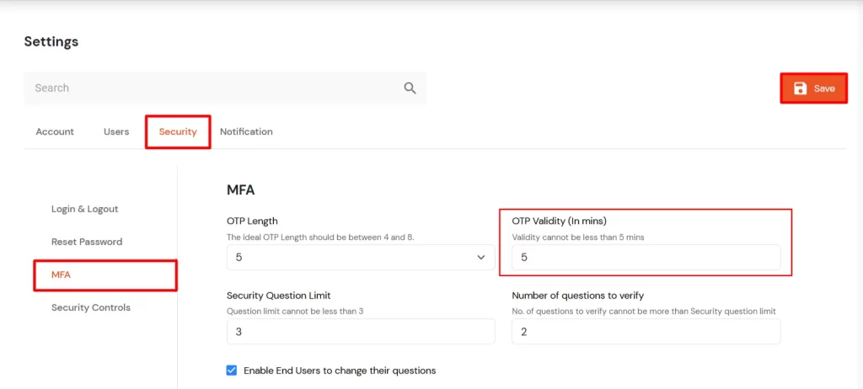Click the MFA section heading
This screenshot has width=863, height=389.
(241, 190)
